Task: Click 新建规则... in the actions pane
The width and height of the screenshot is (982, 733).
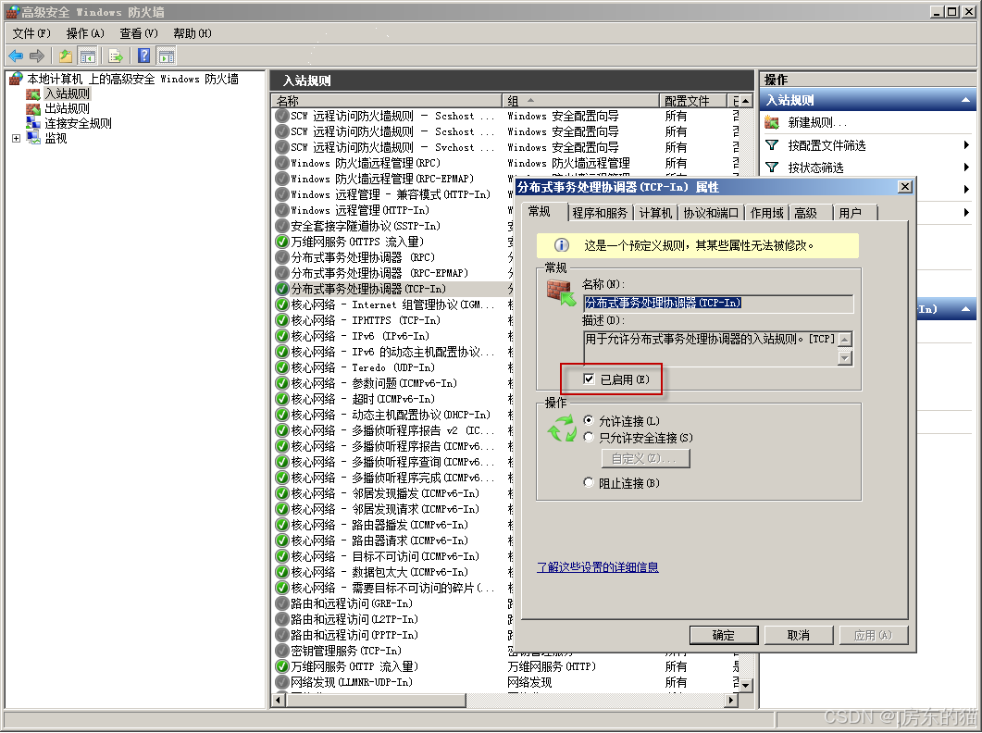Action: (817, 122)
